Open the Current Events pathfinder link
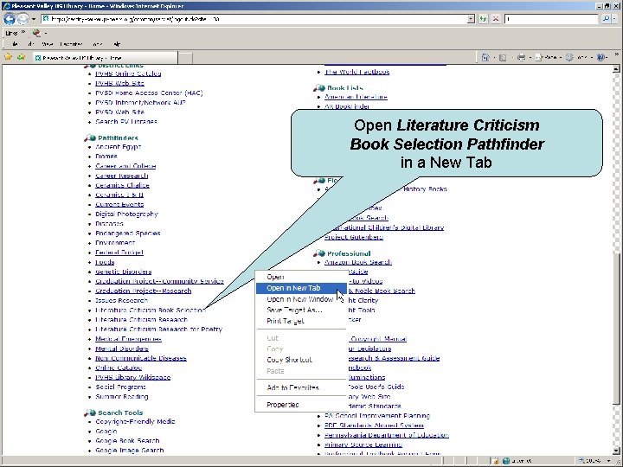Viewport: 623px width, 467px height. pos(119,204)
